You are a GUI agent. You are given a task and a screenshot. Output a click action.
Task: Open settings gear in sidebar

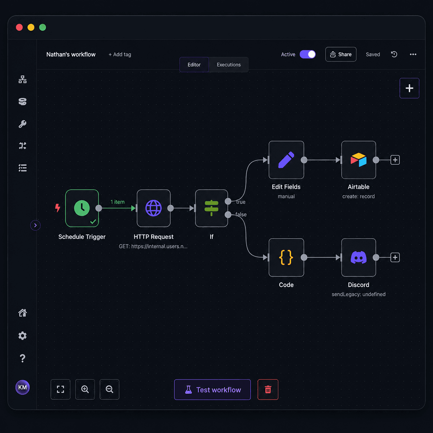22,336
